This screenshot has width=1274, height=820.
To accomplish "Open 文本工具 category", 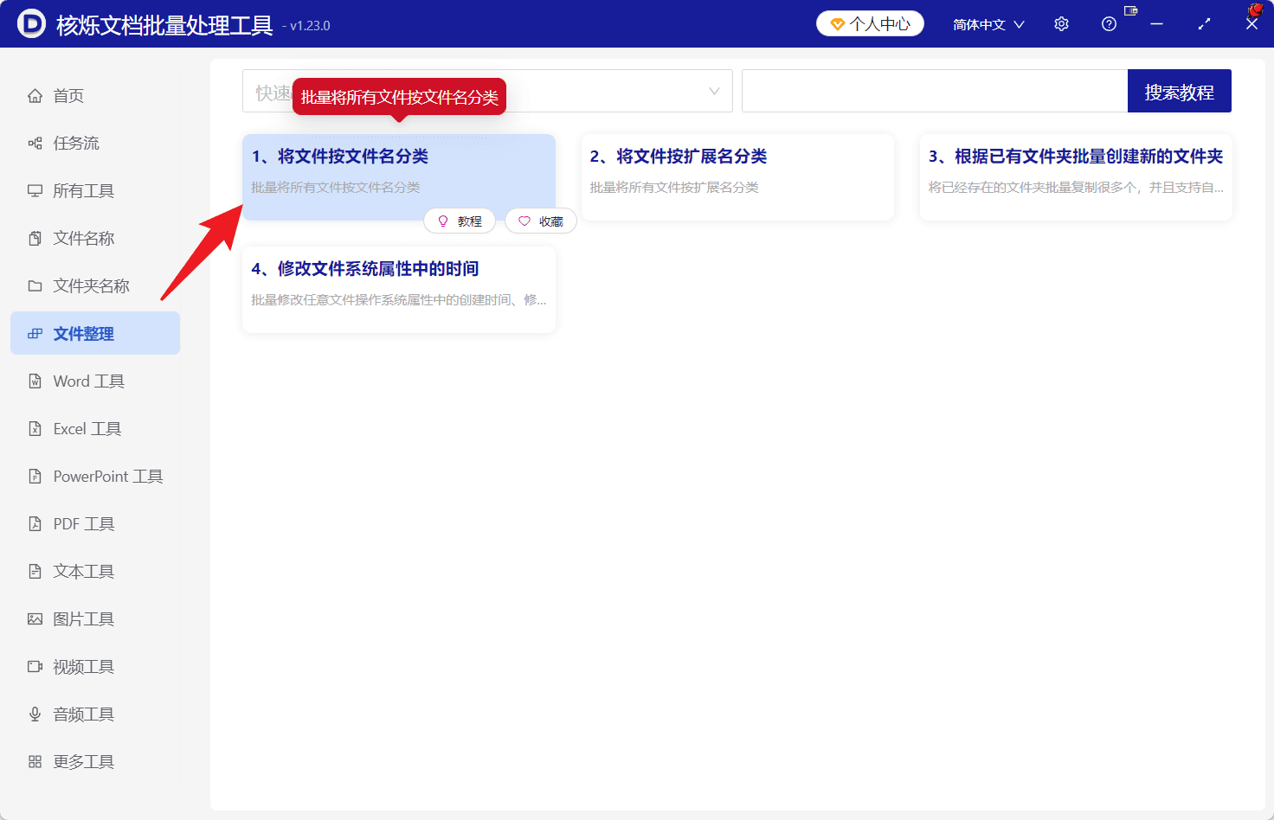I will (x=95, y=571).
